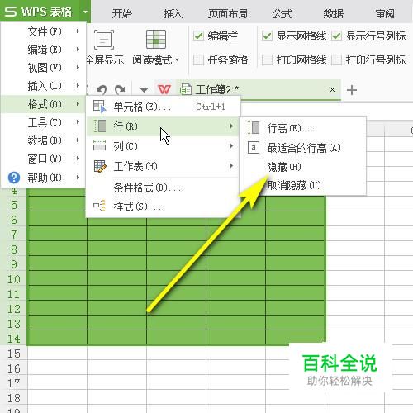Toggle the 编辑栏 checkbox
This screenshot has height=413, width=413.
[x=198, y=36]
